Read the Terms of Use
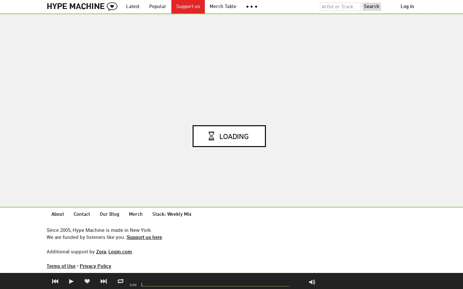This screenshot has height=289, width=463. point(61,266)
